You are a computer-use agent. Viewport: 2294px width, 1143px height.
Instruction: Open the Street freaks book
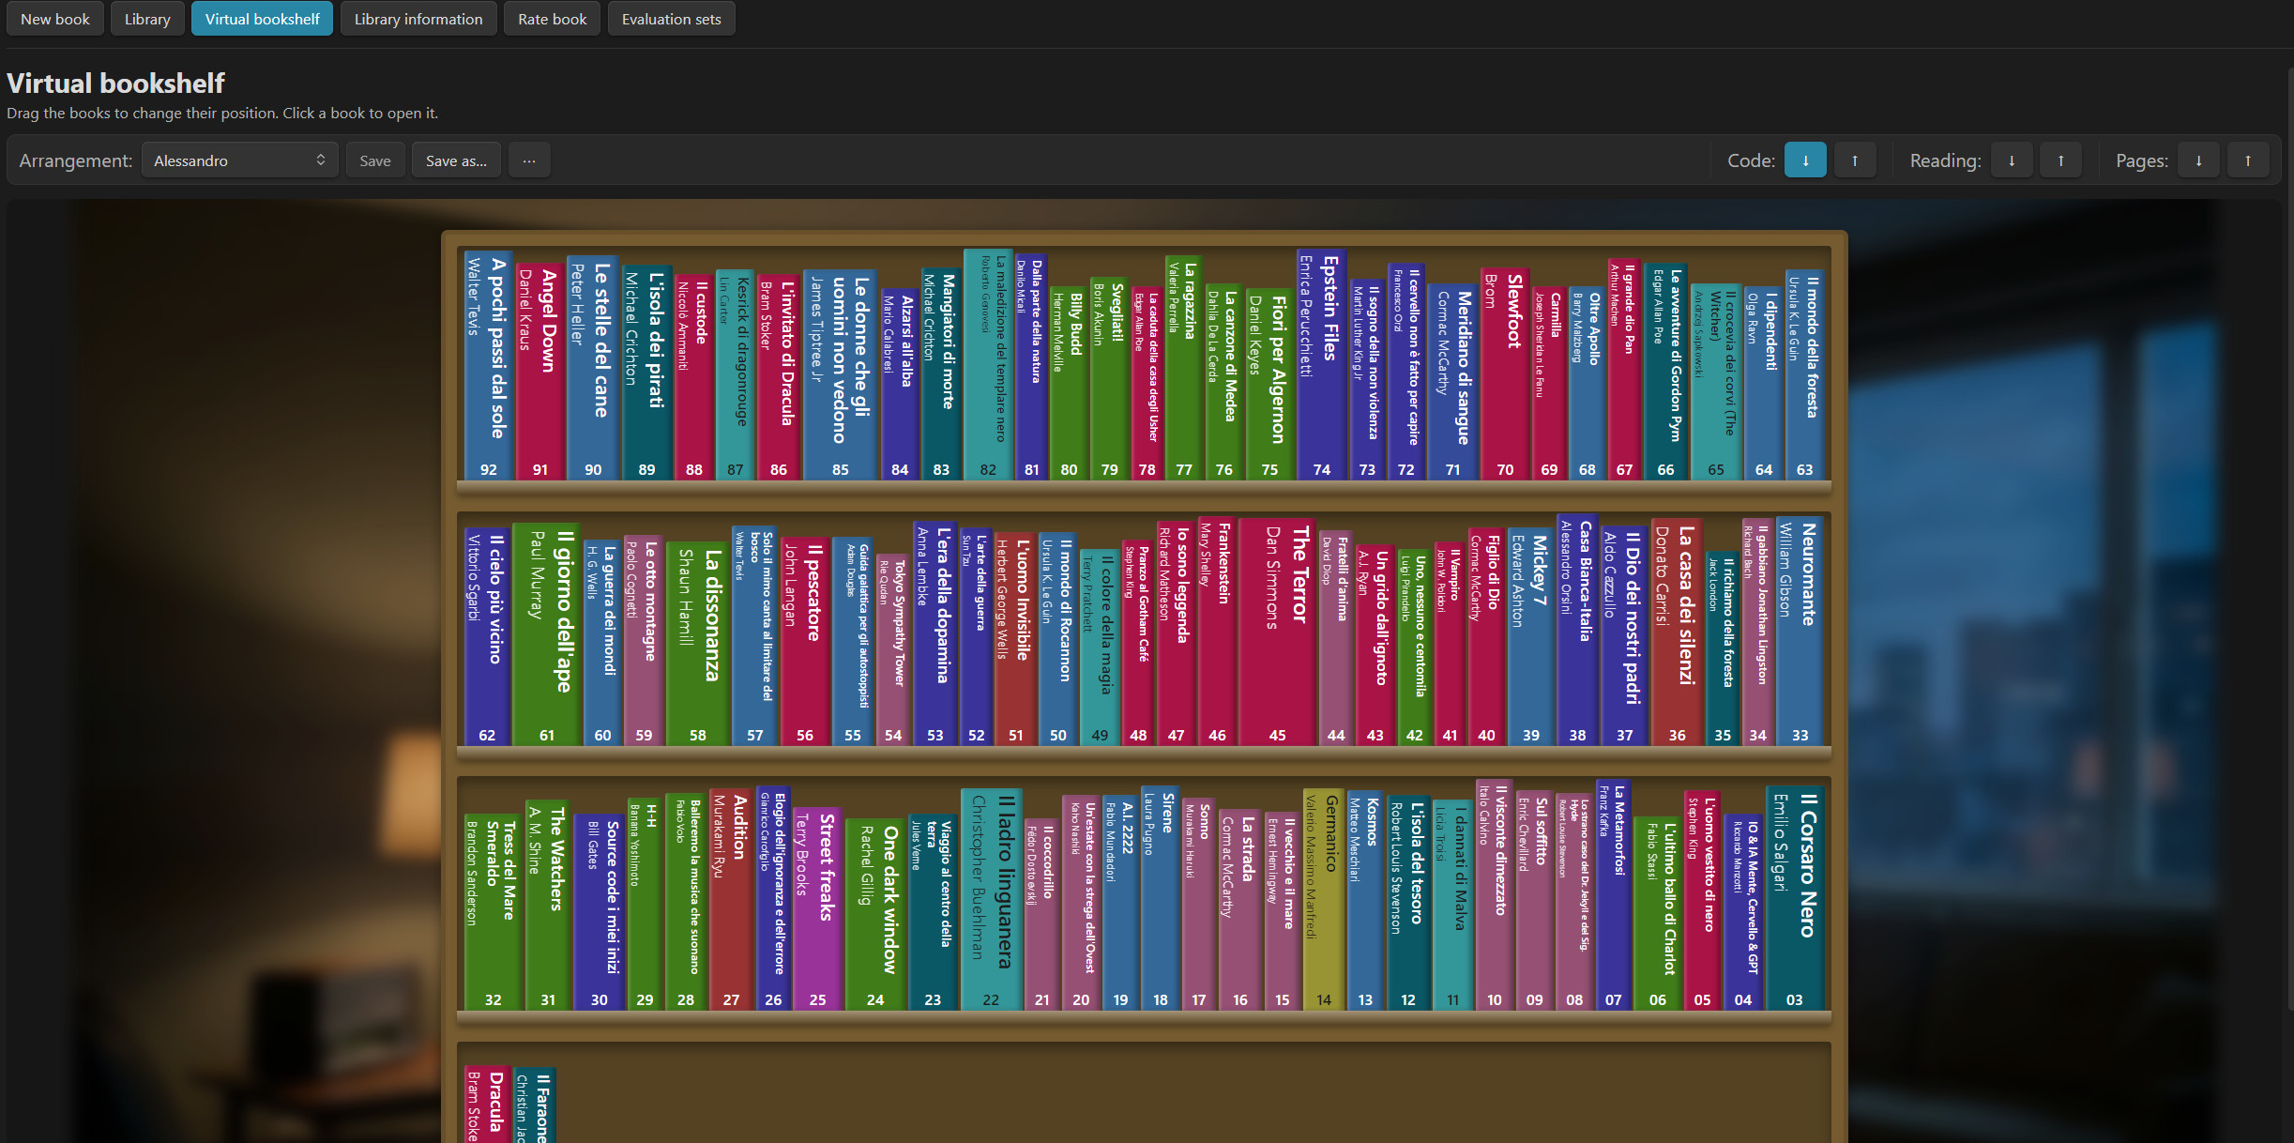click(x=817, y=908)
